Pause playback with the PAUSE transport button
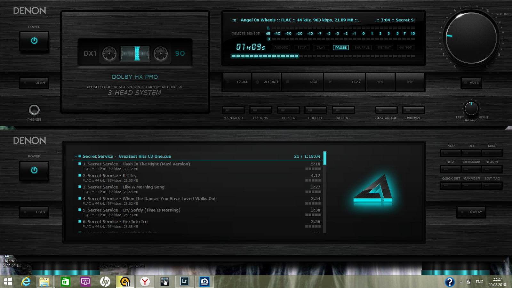The image size is (512, 288). tap(237, 82)
